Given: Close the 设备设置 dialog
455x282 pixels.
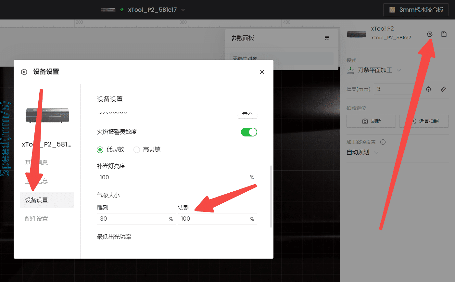Looking at the screenshot, I should coord(262,72).
